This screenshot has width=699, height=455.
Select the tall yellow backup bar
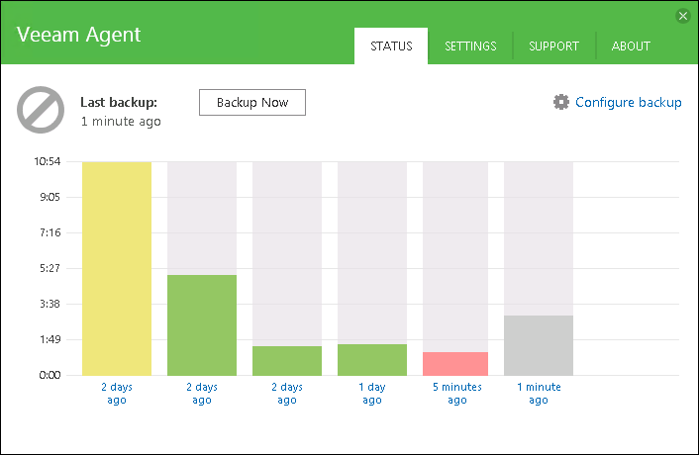pos(117,267)
